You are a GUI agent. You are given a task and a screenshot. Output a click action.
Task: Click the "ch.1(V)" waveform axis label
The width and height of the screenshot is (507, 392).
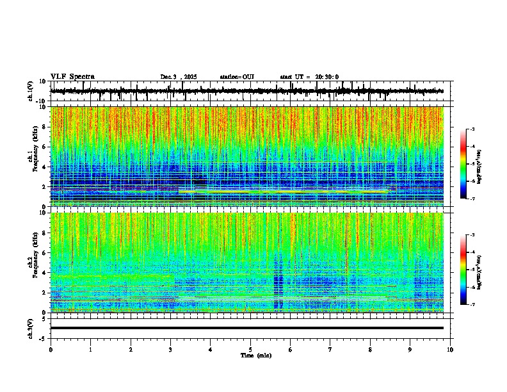(31, 91)
